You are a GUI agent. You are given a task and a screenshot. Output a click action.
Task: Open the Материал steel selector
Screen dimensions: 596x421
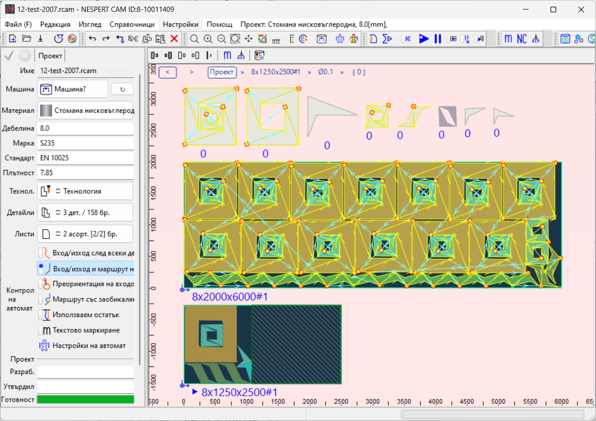coord(85,111)
